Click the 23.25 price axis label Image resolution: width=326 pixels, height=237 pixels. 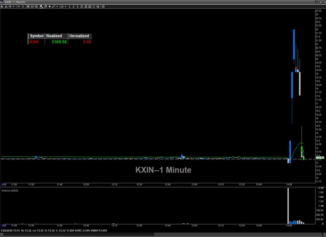(x=318, y=11)
